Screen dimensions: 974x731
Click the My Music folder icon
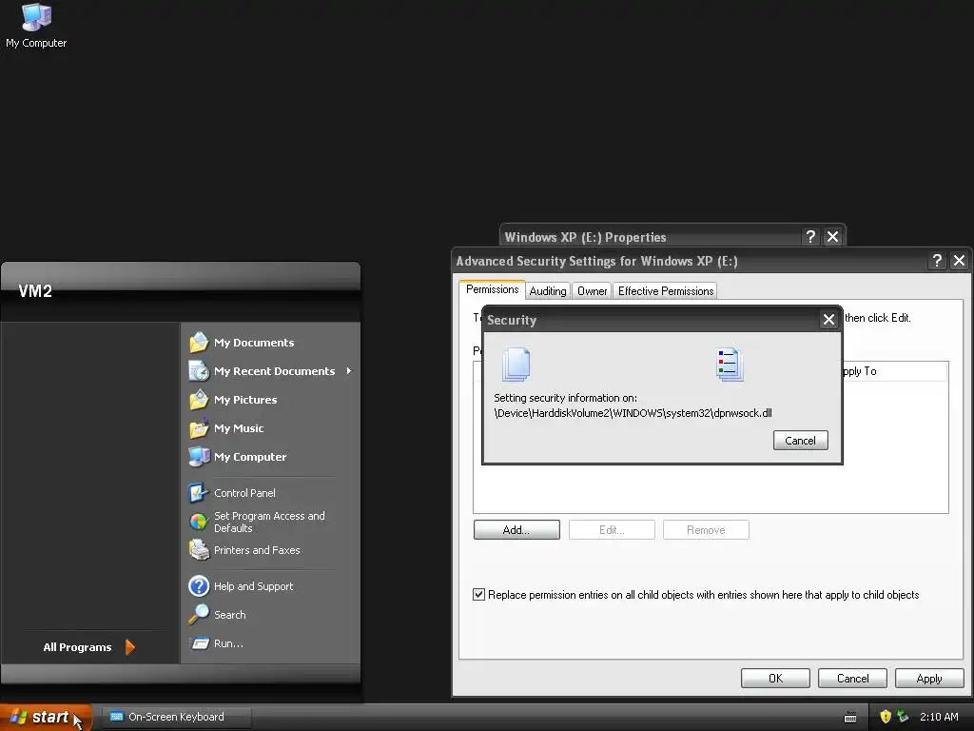(199, 427)
